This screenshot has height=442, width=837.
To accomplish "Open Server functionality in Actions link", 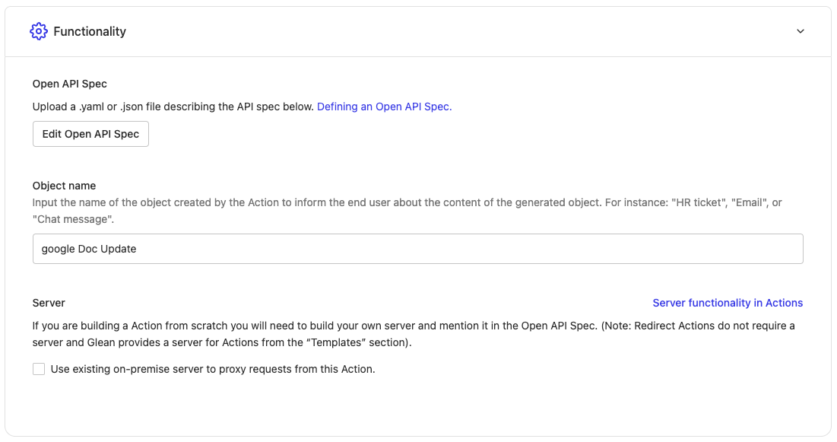I will [728, 303].
